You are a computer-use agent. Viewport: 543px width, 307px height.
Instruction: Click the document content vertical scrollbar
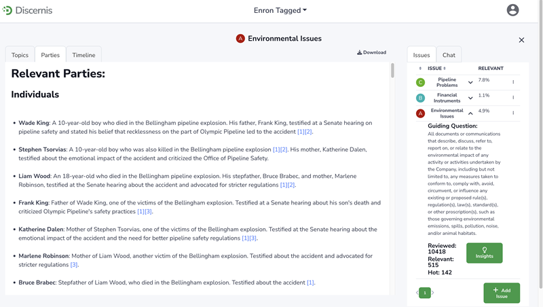(x=392, y=71)
